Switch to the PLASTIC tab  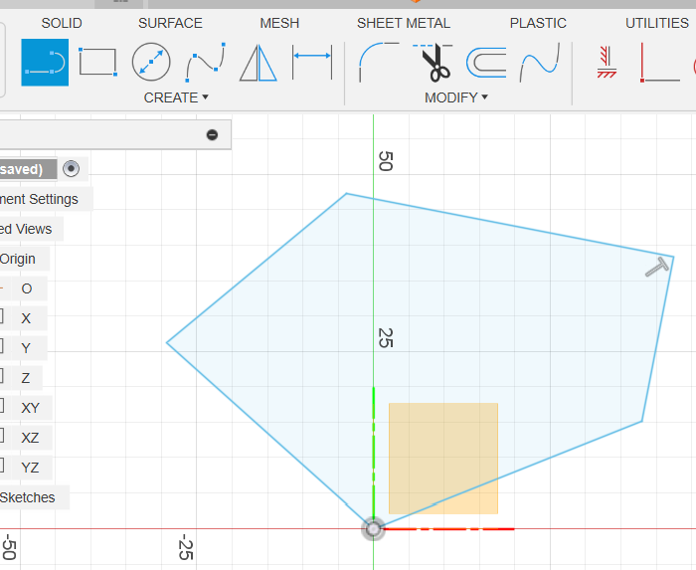(x=538, y=23)
